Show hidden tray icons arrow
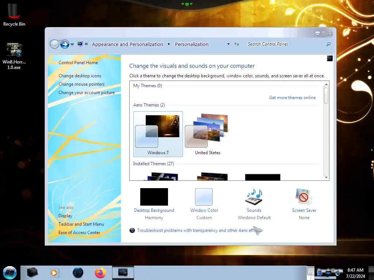Viewport: 374px width, 280px height. coord(310,272)
